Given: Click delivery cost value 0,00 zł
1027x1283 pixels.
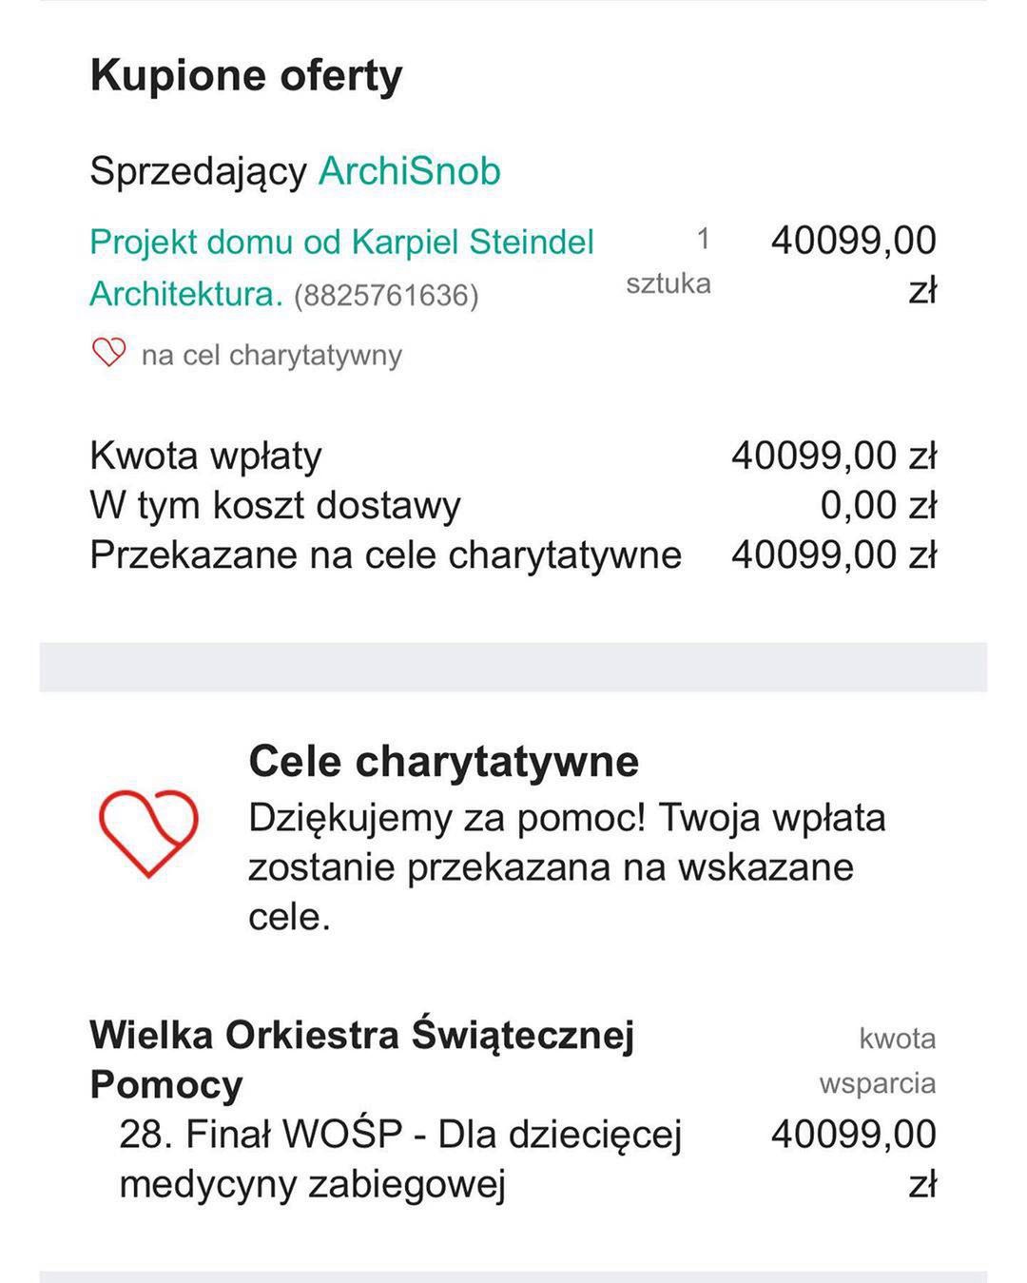Looking at the screenshot, I should coord(879,505).
